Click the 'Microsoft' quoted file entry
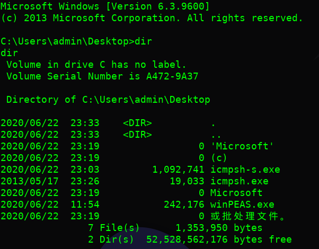This screenshot has width=319, height=249. pos(242,146)
